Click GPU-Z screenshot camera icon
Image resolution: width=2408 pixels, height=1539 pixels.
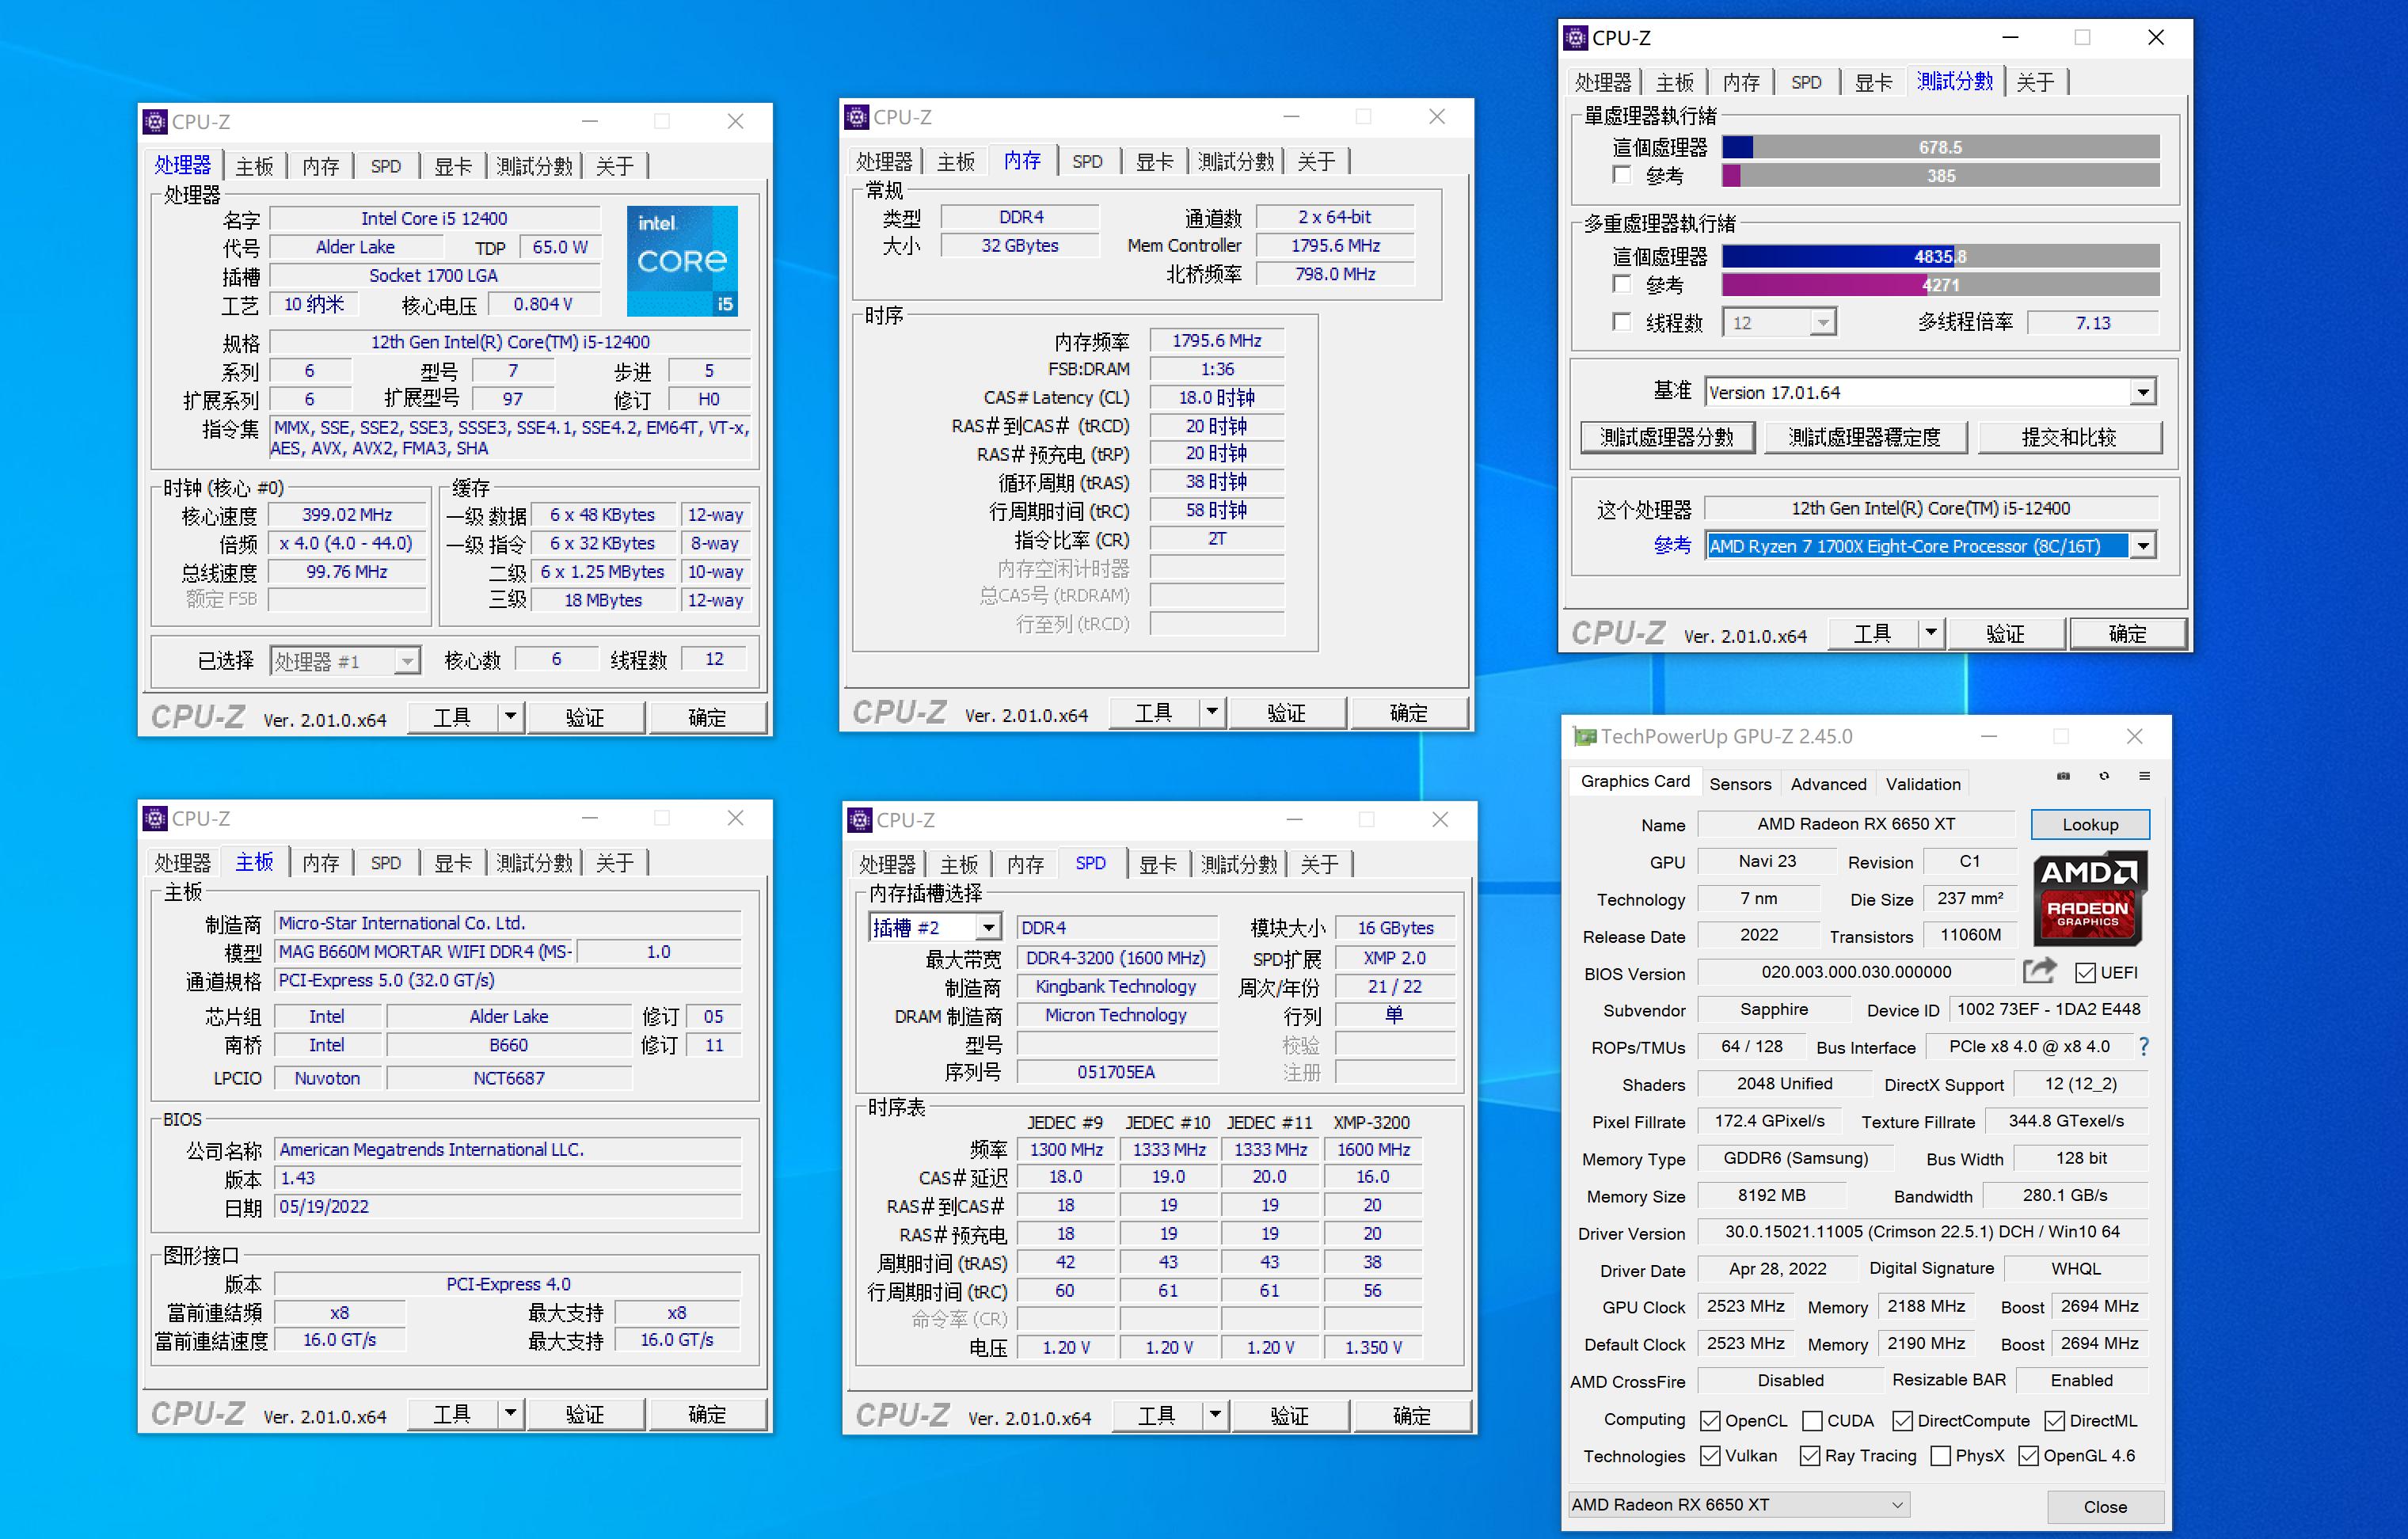point(2063,777)
